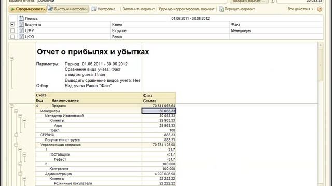Viewport: 332px width, 186px height.
Task: Select the СЕРВИС row name
Action: tap(47, 135)
